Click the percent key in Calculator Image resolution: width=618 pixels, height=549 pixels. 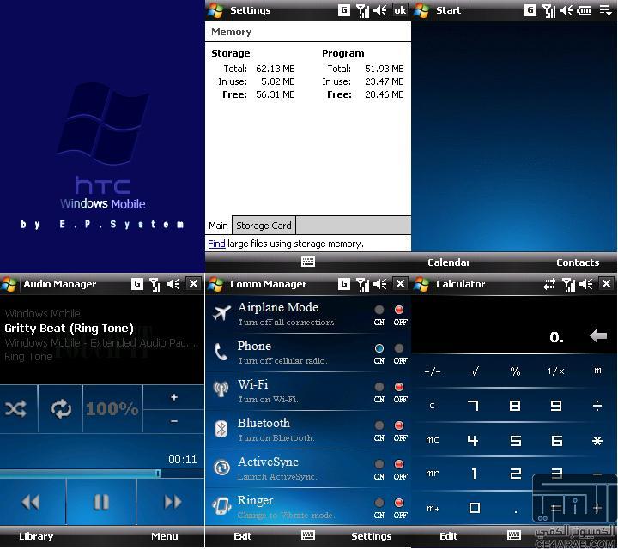(x=515, y=371)
